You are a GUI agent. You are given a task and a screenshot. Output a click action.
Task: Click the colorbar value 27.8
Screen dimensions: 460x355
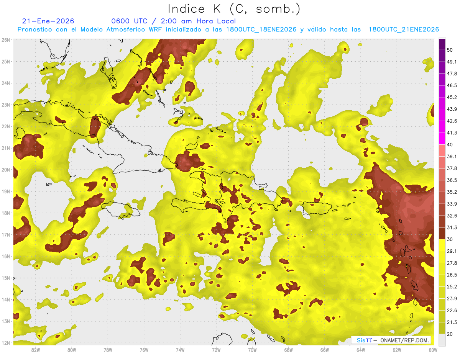coord(452,263)
